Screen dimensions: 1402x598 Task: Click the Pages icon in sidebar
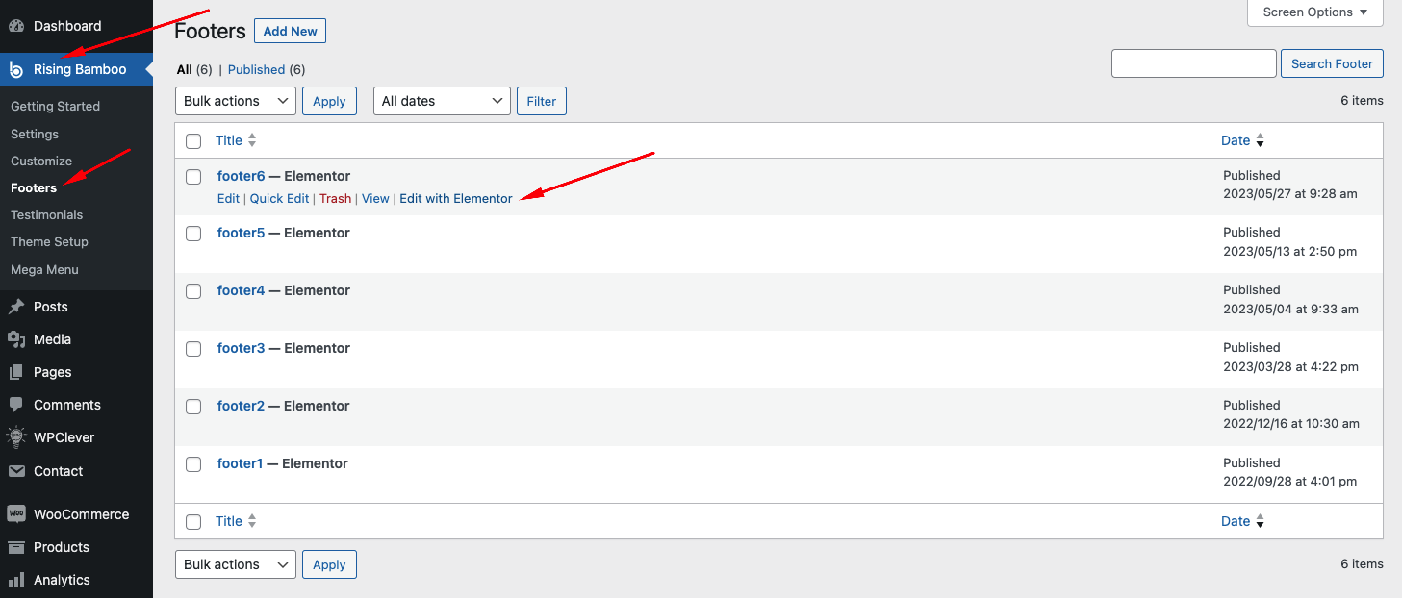[x=16, y=372]
